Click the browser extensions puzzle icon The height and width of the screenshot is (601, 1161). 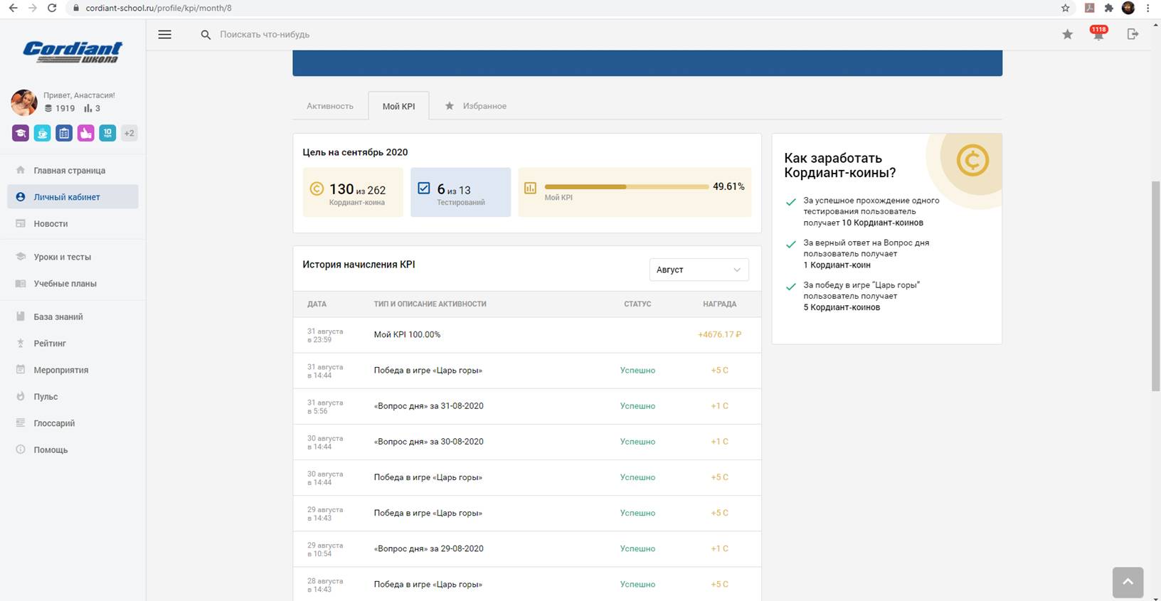[x=1108, y=8]
